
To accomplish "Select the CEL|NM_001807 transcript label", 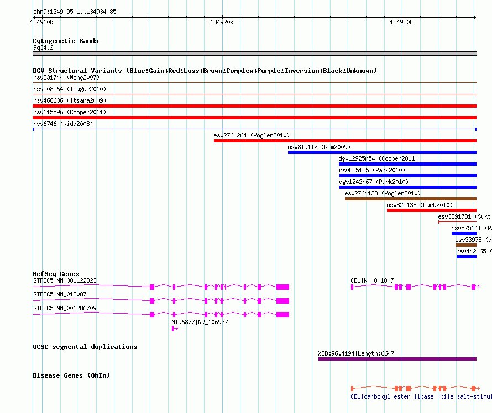I will 372,280.
